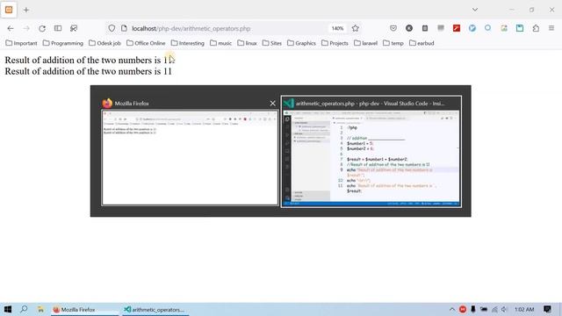The width and height of the screenshot is (562, 316).
Task: Open the icon next to the sidebar button
Action: (x=74, y=28)
